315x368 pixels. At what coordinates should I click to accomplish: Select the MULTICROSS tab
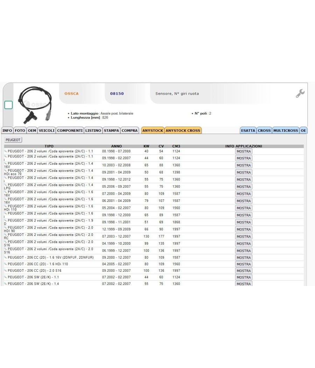(x=286, y=130)
